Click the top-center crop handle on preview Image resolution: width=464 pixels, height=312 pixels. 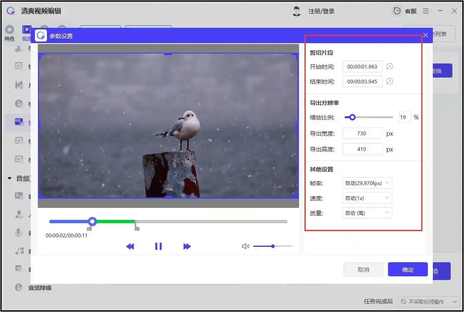[x=168, y=54]
